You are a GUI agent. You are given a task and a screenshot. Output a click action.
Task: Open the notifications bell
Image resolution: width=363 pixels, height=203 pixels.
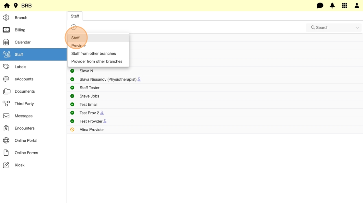pyautogui.click(x=332, y=6)
